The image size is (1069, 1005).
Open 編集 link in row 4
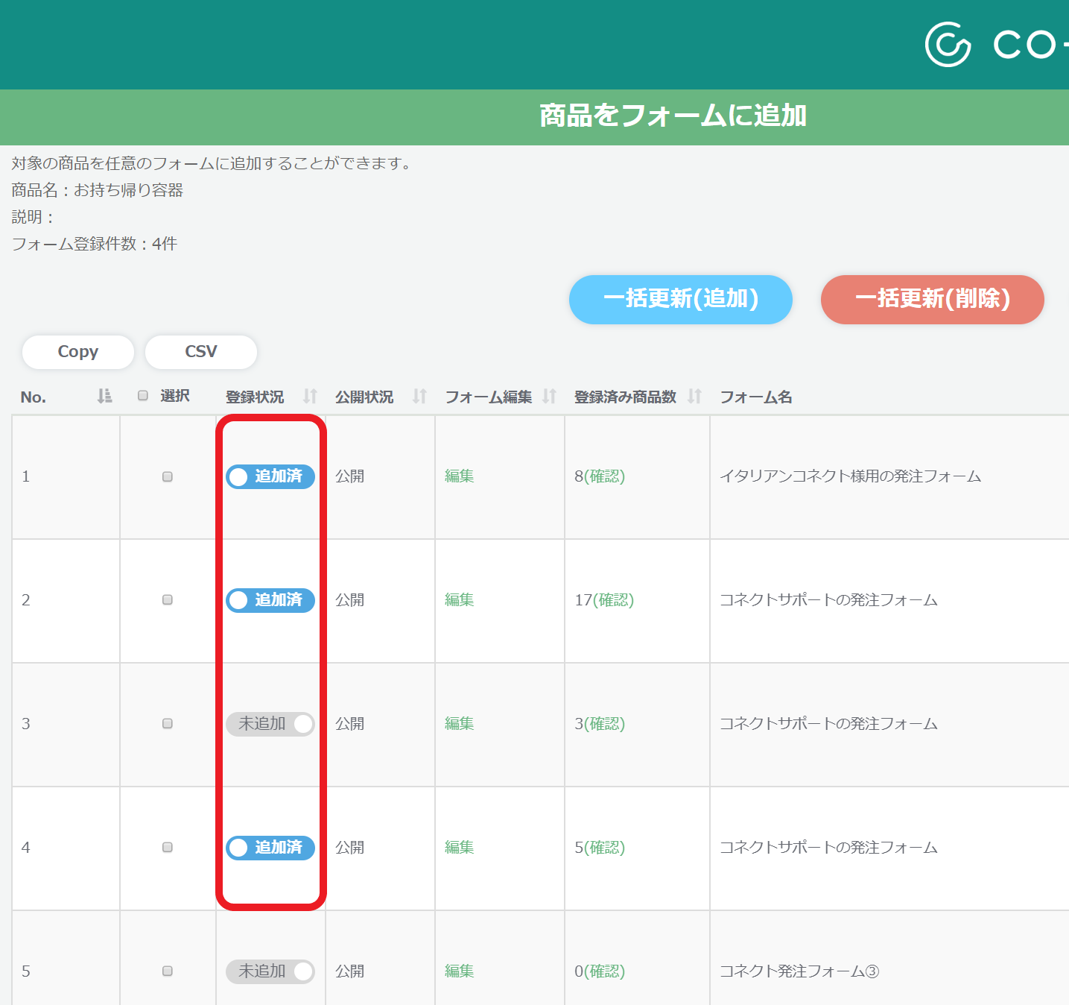tap(460, 848)
